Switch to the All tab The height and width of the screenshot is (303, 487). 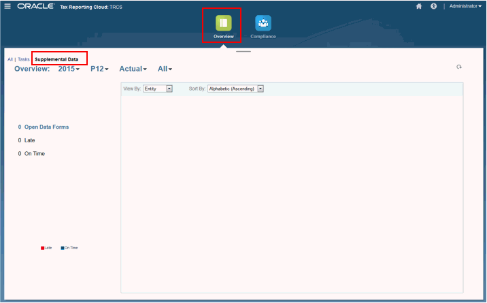[10, 59]
